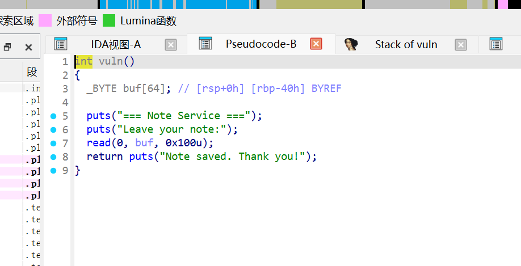
Task: Close the Stack of vuln tab
Action: point(460,45)
